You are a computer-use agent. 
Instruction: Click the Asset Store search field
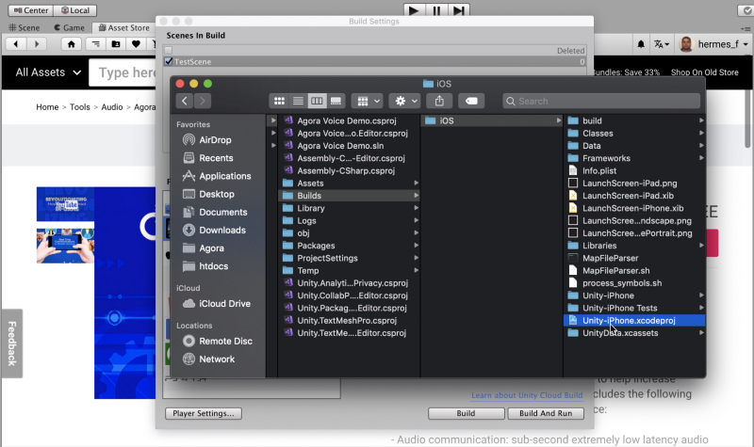click(x=123, y=72)
